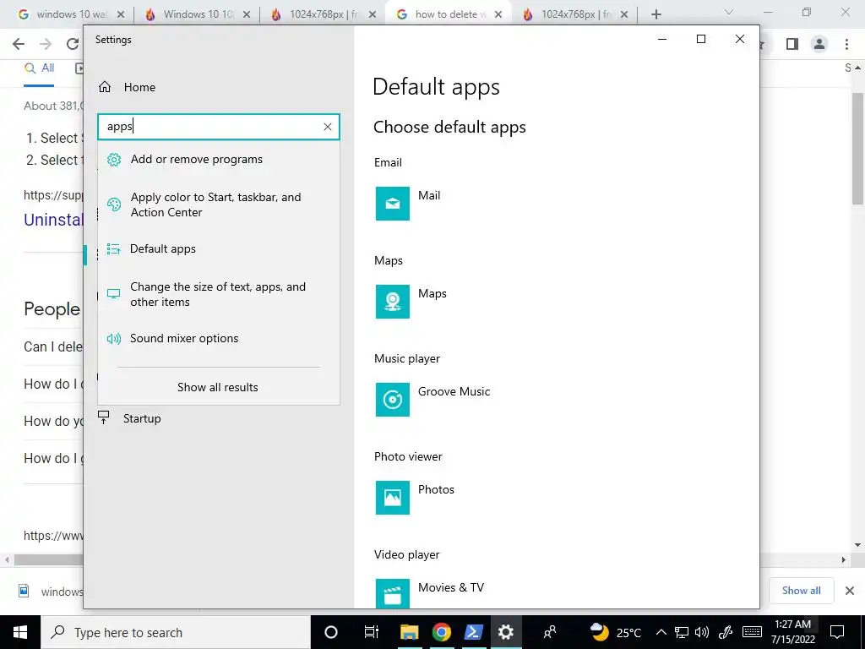Click the monitor icon beside Change the size suggestion
This screenshot has width=865, height=649.
114,293
